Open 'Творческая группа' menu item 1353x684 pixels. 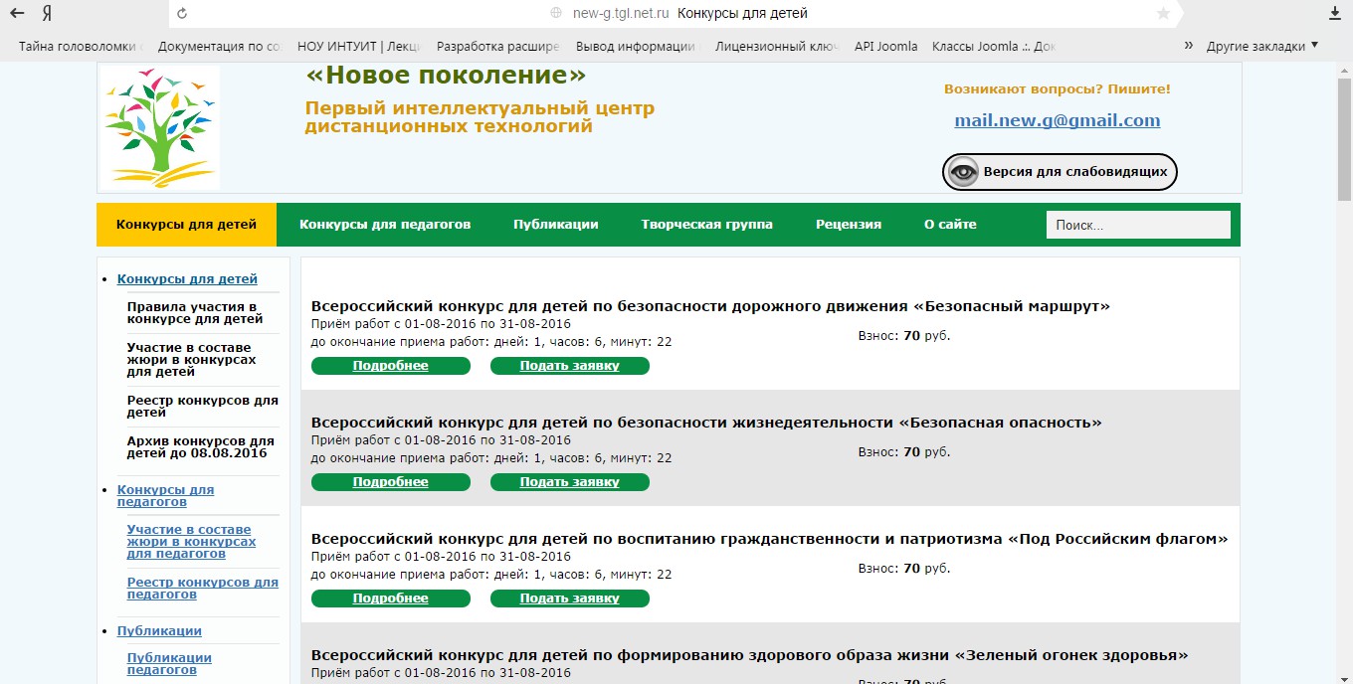pos(706,225)
